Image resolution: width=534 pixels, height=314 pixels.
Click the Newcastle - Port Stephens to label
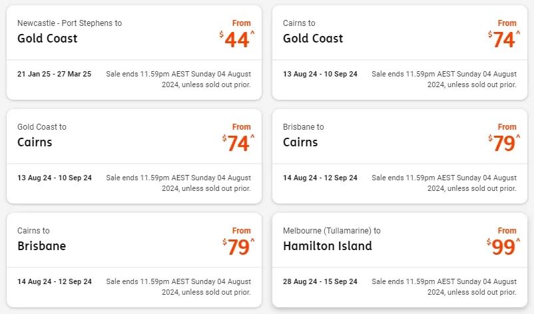pos(69,23)
